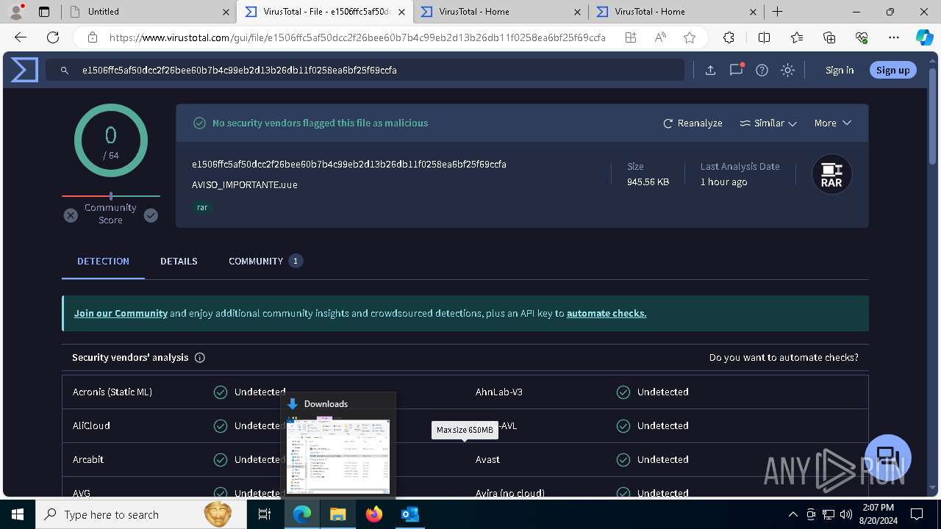Open Outlook from the taskbar

tap(409, 514)
